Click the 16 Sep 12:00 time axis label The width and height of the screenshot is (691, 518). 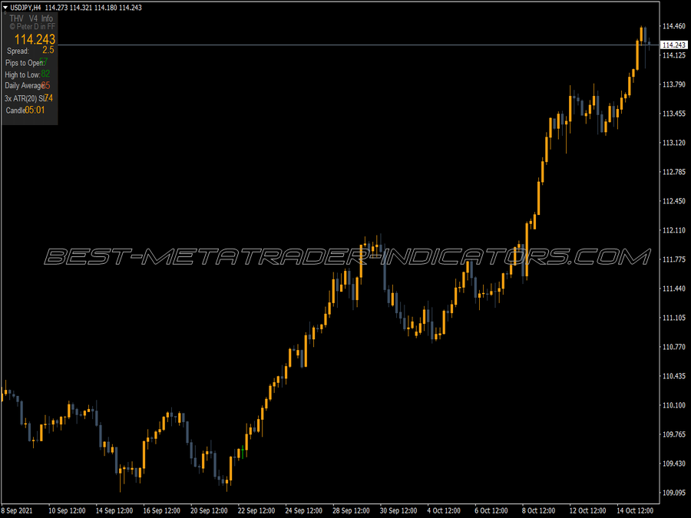(x=161, y=510)
